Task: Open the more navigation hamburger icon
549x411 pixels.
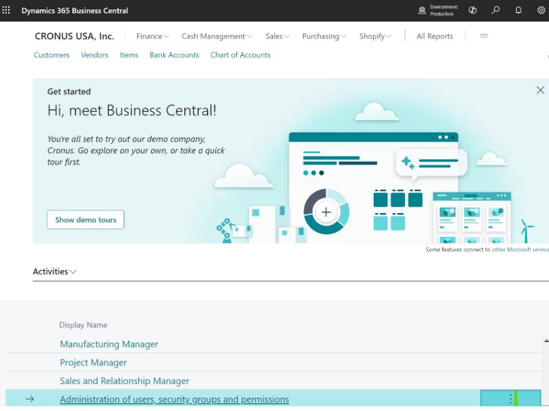Action: point(484,36)
